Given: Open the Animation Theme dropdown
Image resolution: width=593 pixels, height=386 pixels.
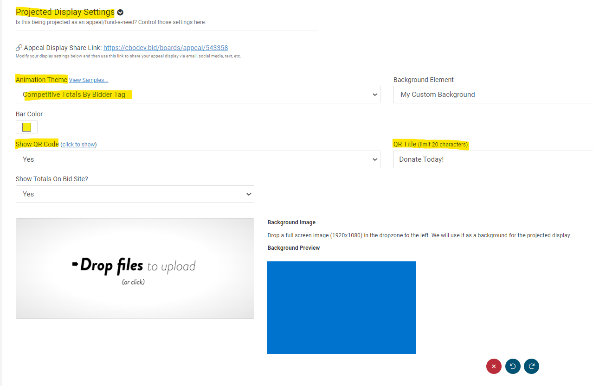Looking at the screenshot, I should pos(198,95).
